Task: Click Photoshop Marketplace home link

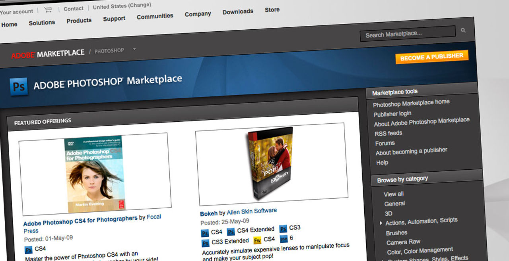Action: point(411,103)
